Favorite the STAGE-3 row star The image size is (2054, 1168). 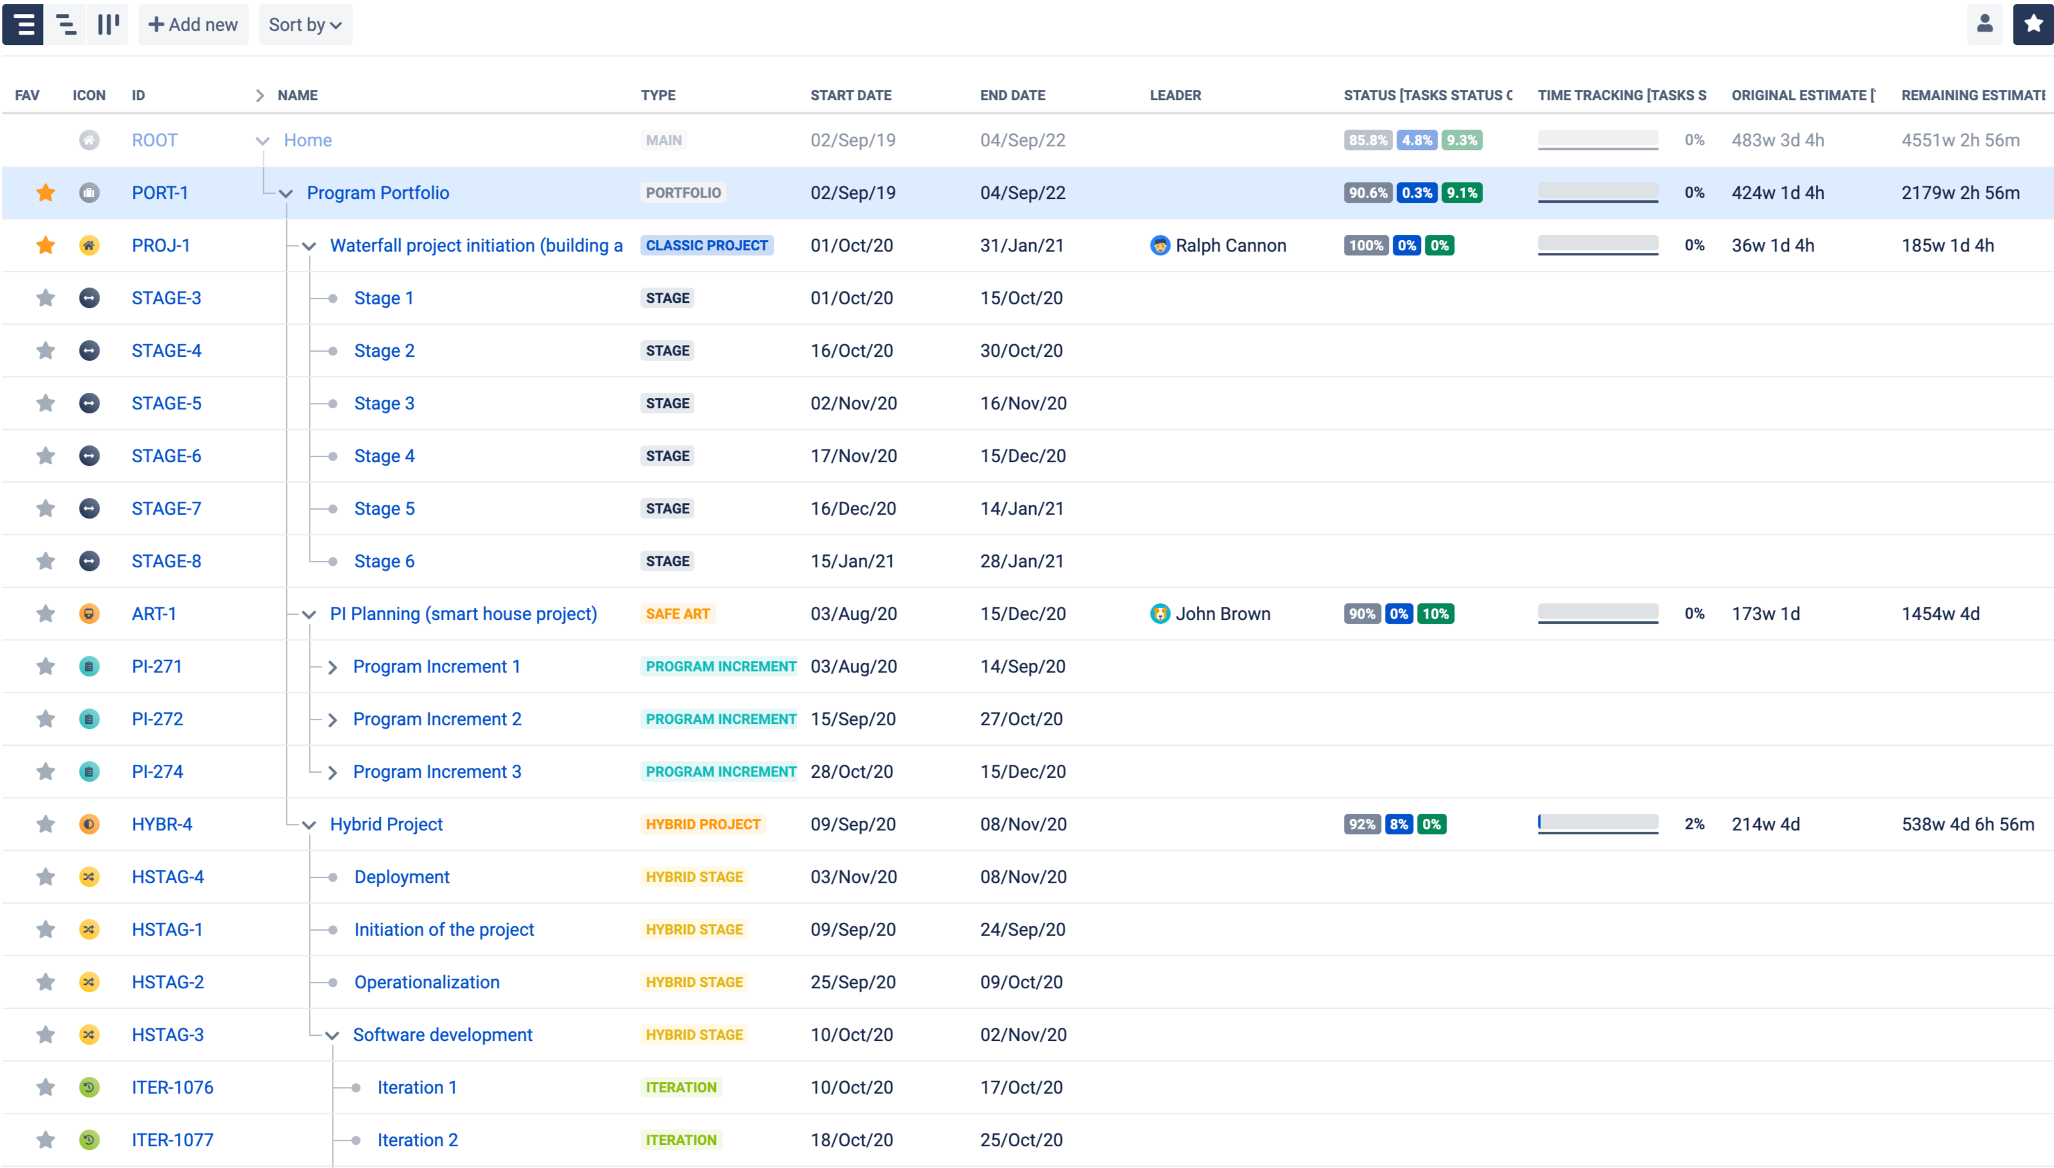click(46, 298)
